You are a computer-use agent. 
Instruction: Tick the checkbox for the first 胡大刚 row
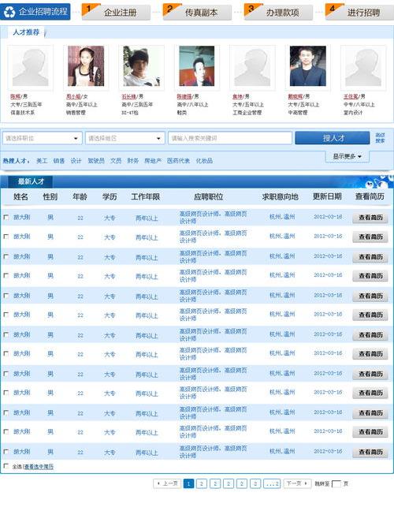(x=6, y=217)
